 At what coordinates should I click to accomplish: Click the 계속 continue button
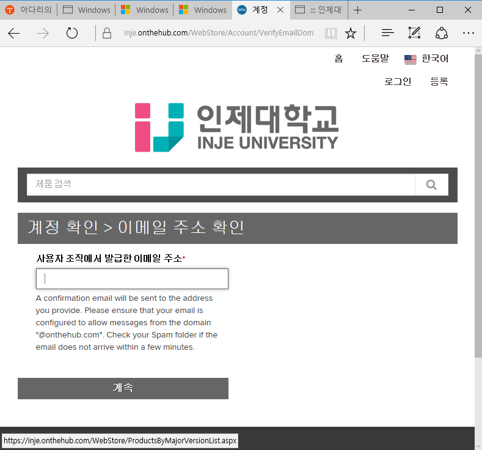pos(123,388)
